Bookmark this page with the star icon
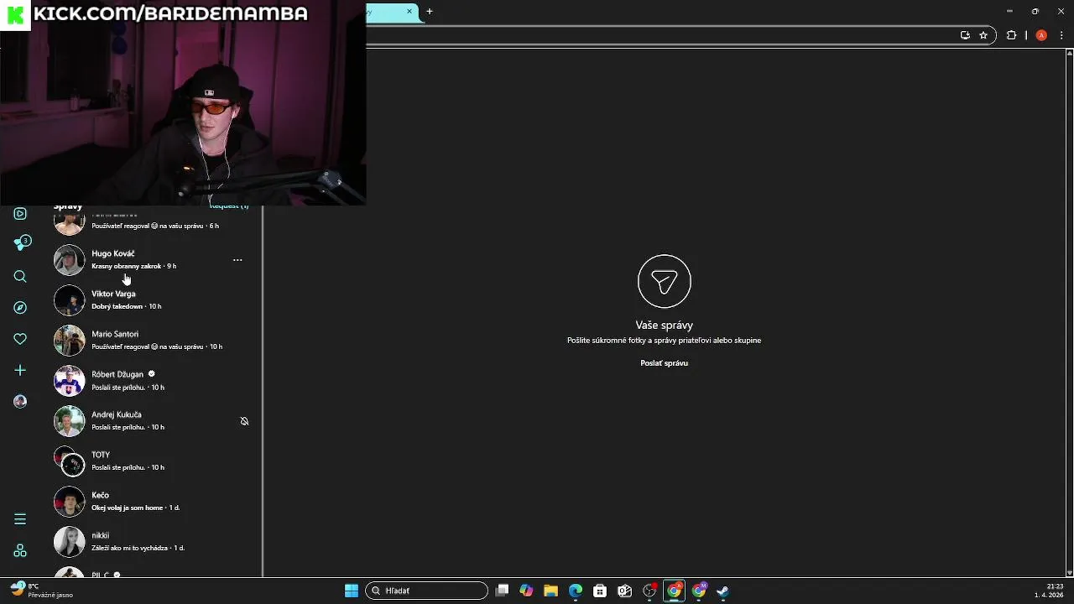Viewport: 1074px width, 604px height. (983, 35)
